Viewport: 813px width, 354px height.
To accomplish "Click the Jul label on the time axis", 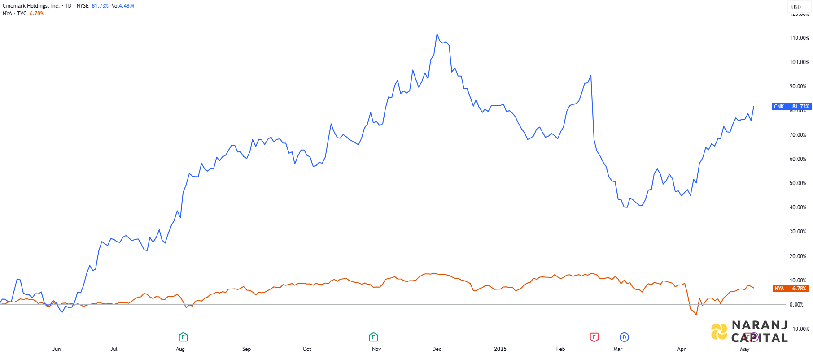I will pyautogui.click(x=114, y=349).
